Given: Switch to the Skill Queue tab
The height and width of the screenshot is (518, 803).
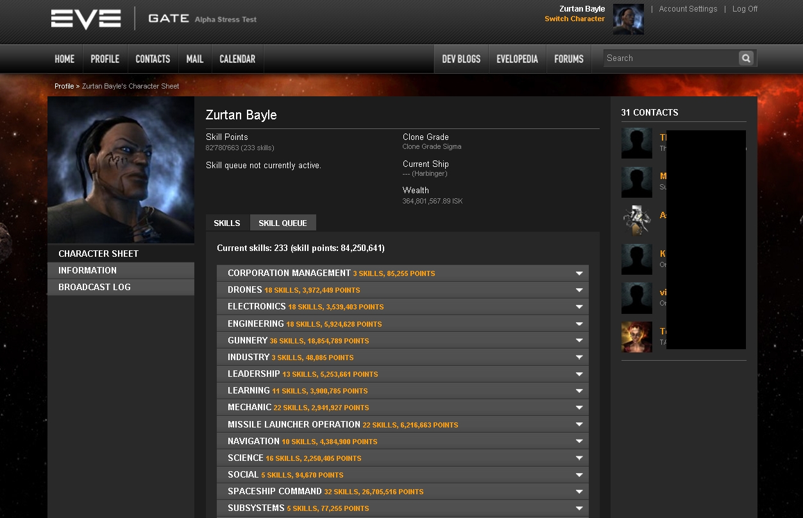Looking at the screenshot, I should tap(283, 223).
